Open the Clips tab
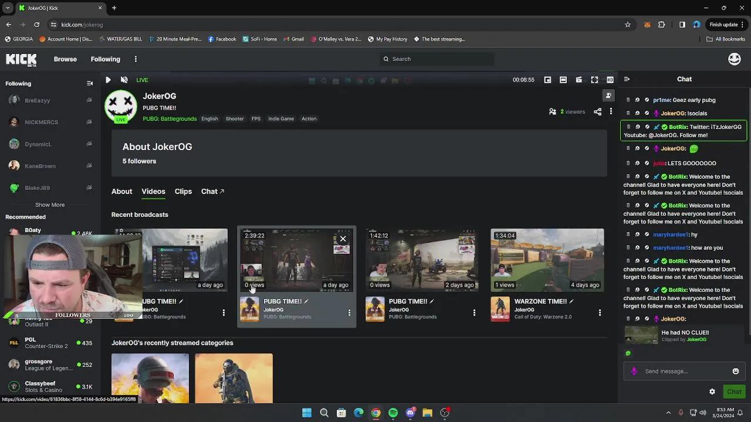The image size is (751, 422). 183,191
